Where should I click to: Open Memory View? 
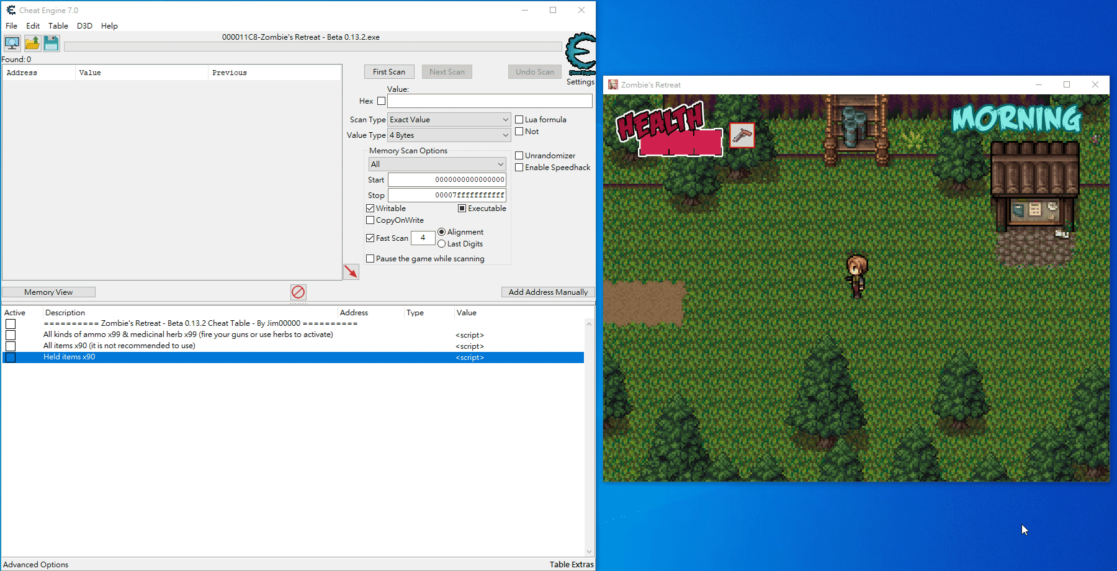48,292
